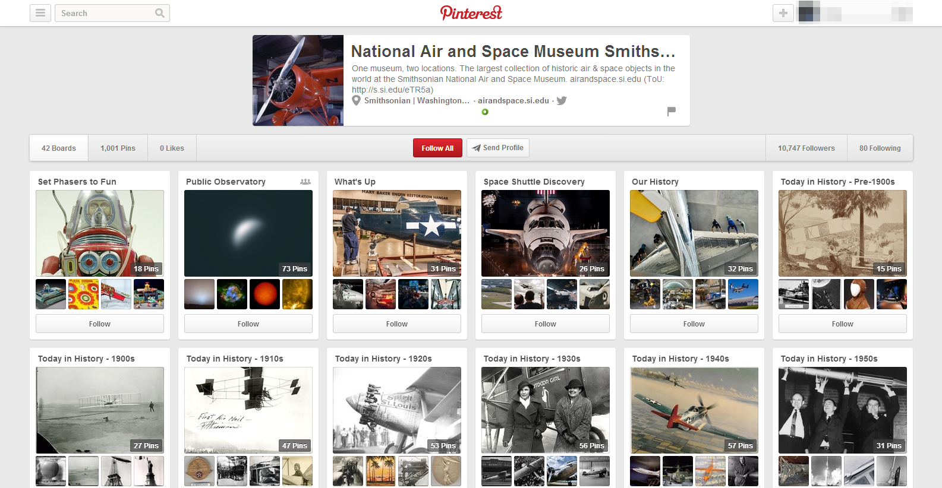
Task: Click the location pin icon
Action: point(356,100)
